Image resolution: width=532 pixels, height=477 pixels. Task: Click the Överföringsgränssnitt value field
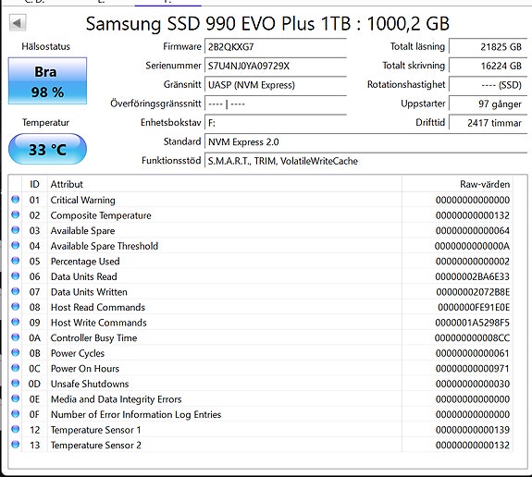(x=275, y=104)
